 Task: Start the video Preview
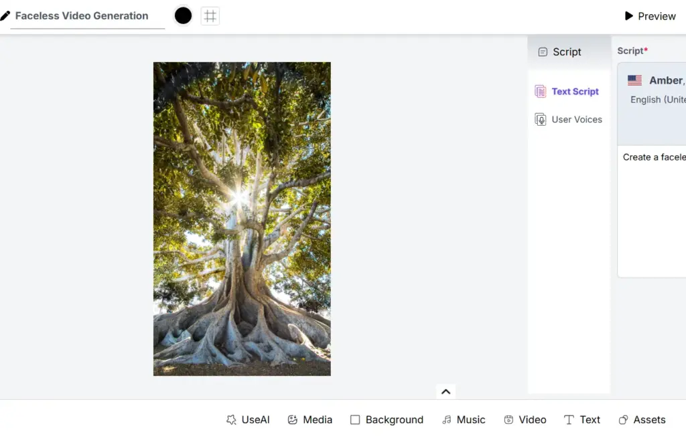[x=649, y=15]
